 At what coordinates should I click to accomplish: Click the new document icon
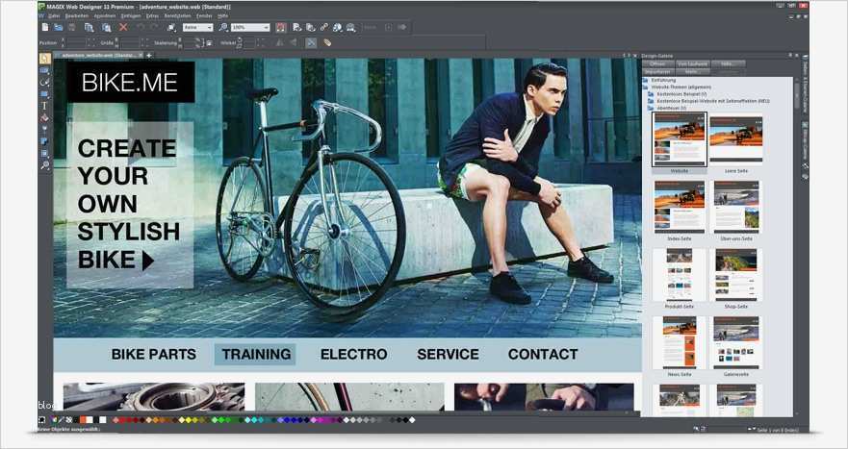click(x=45, y=27)
